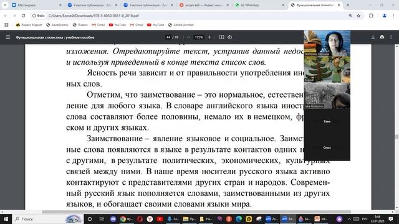The width and height of the screenshot is (399, 224).
Task: Open the Chrome profile avatar
Action: [385, 16]
